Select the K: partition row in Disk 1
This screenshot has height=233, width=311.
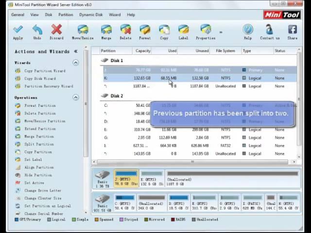click(x=200, y=78)
